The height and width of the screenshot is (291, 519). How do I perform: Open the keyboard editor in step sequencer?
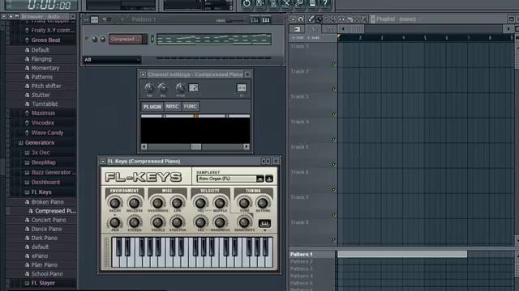pos(266,20)
